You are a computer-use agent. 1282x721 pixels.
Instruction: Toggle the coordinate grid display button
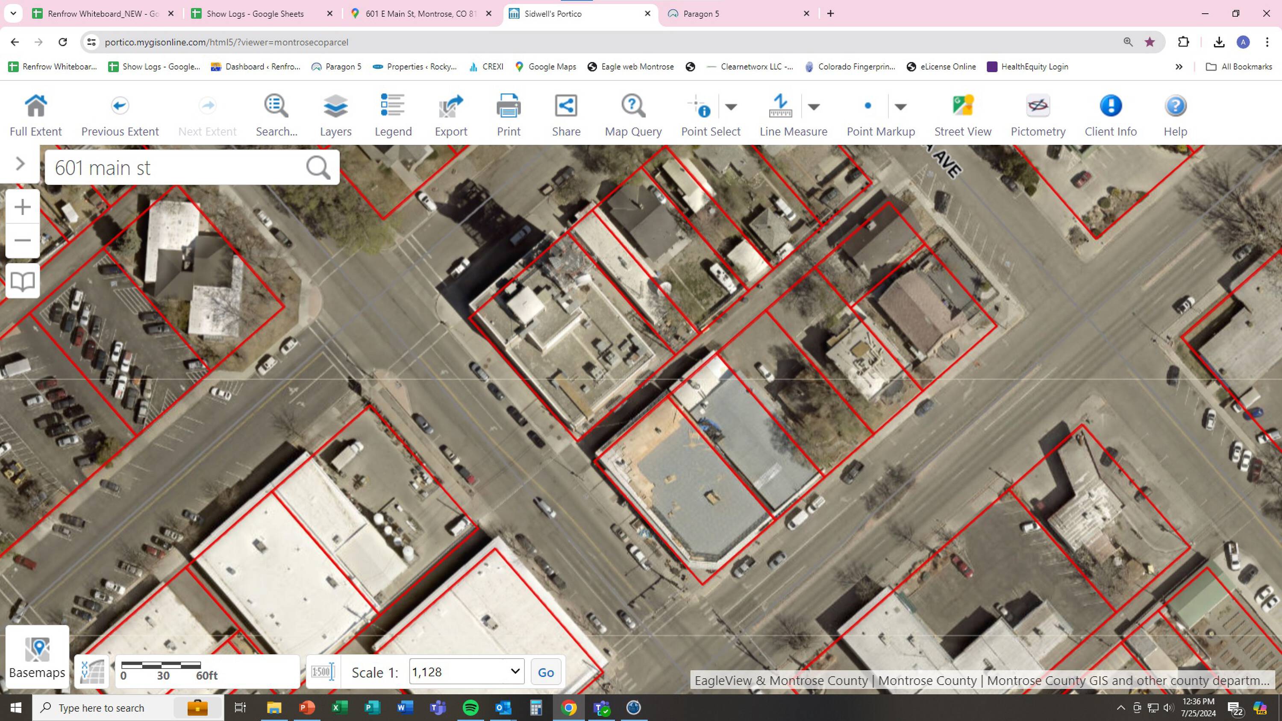(92, 672)
